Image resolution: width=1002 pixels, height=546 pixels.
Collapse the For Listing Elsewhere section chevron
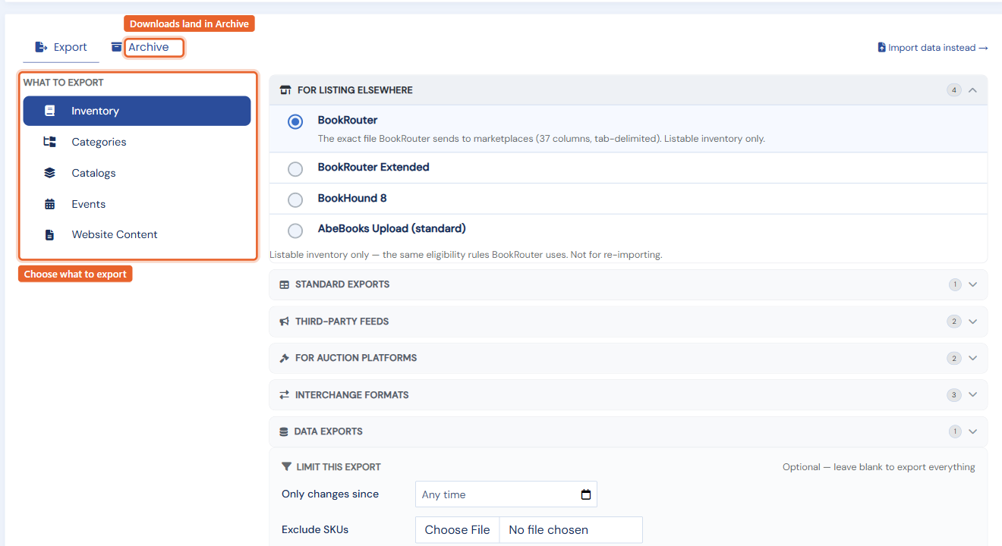(972, 90)
